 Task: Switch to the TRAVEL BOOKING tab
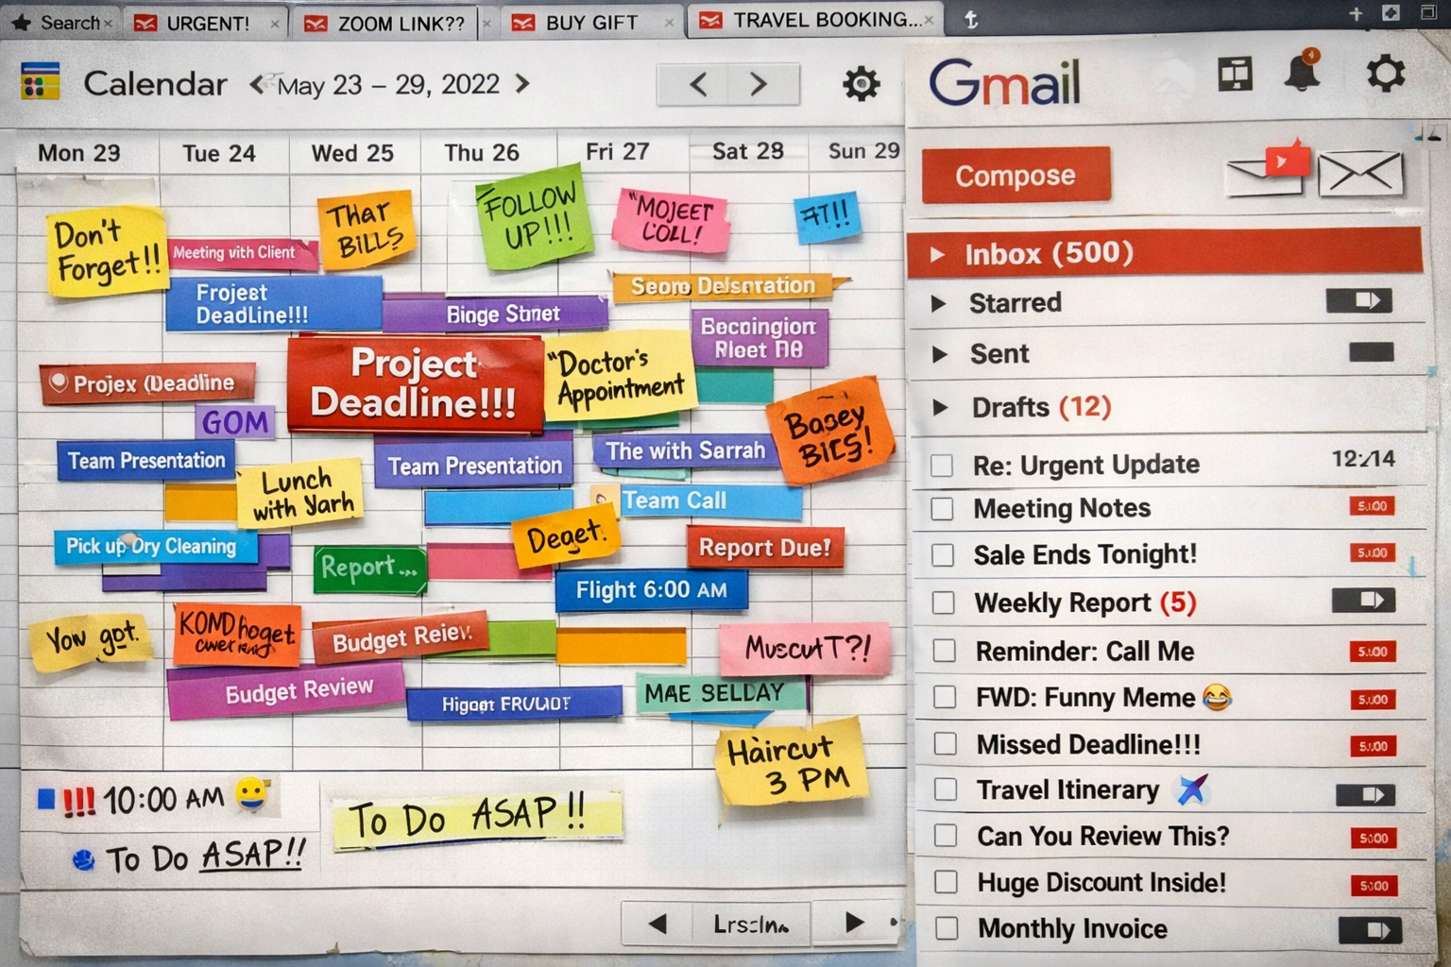pos(815,20)
